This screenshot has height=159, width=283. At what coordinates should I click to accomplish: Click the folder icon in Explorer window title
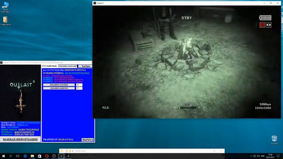(x=62, y=151)
